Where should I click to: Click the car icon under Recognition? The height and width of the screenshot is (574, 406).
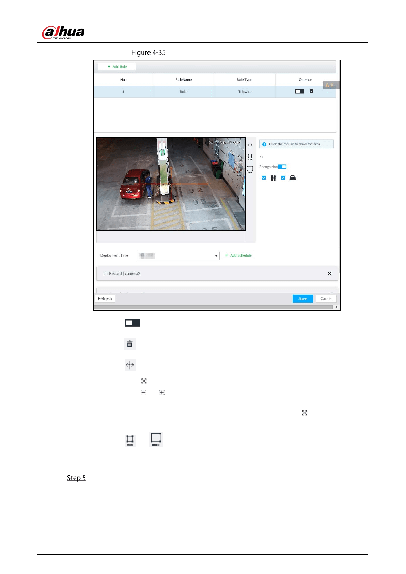click(x=293, y=178)
